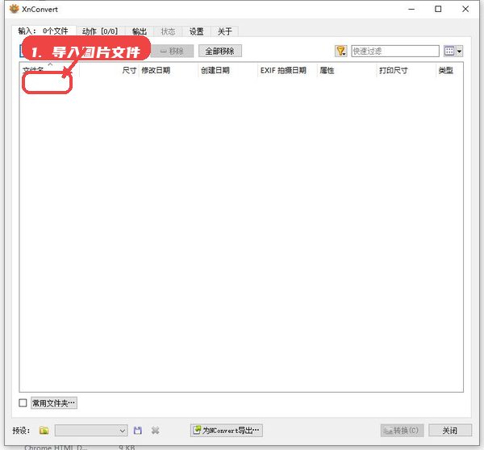Sort by the 属性 column header
484x450 pixels.
tap(347, 71)
